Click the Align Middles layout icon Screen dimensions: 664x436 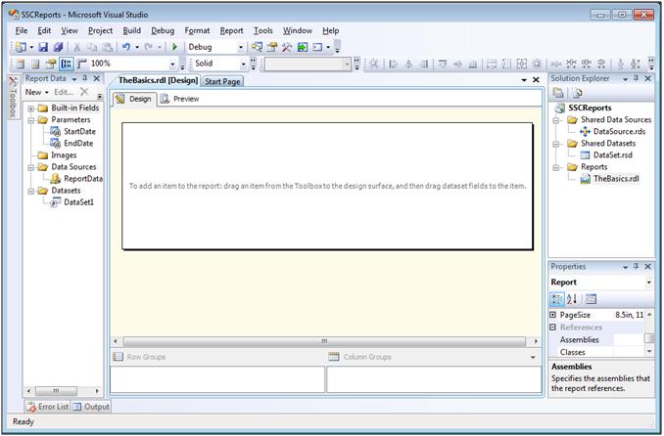457,64
